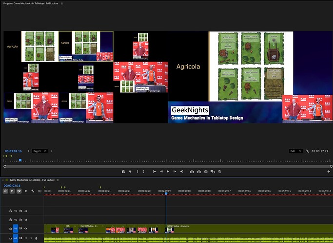Screen dimensions: 333x243
Task: Jump to the Out point
Action: coord(182,172)
